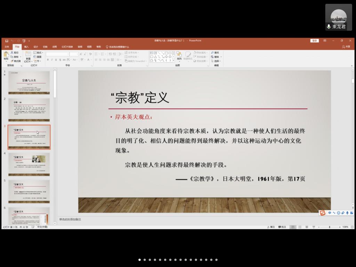The height and width of the screenshot is (267, 356).
Task: Open the Insert (插入) ribbon tab
Action: pyautogui.click(x=26, y=47)
